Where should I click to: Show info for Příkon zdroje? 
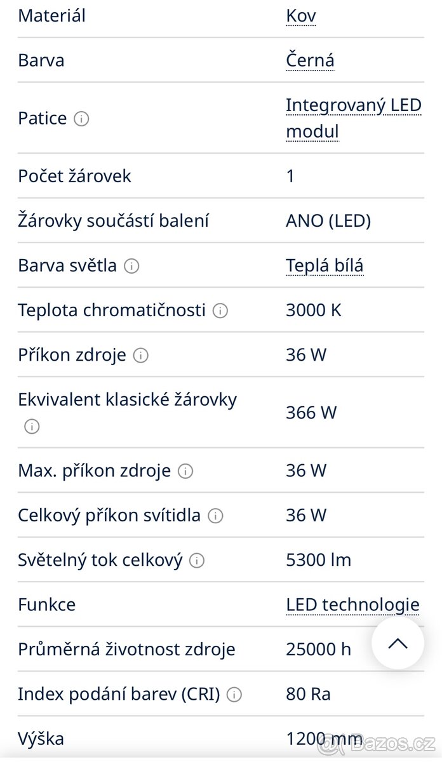tap(141, 356)
